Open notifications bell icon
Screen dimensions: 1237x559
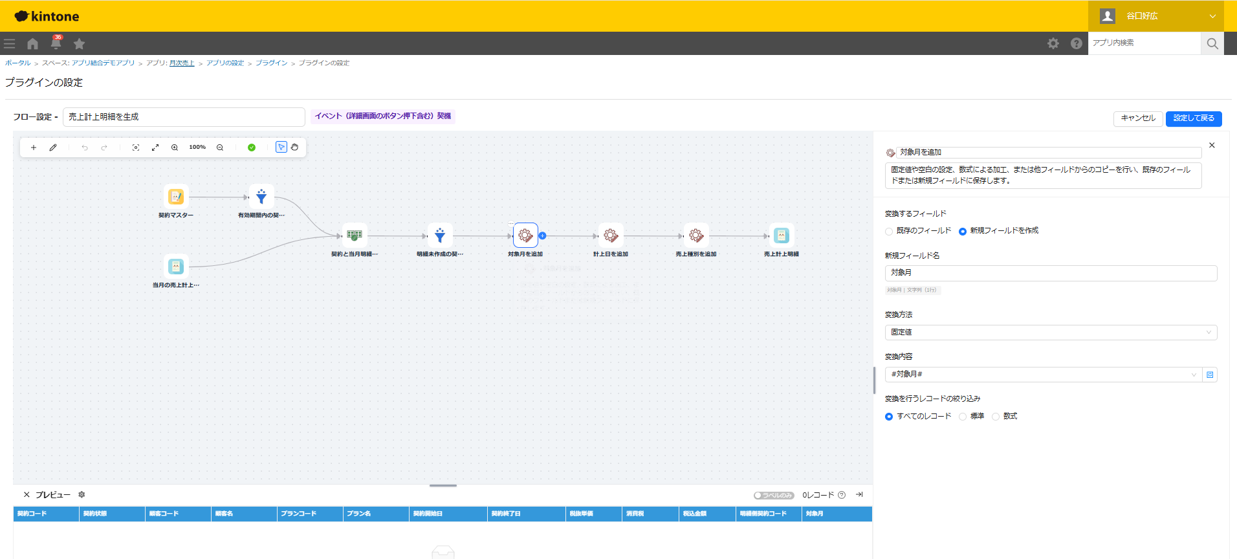(56, 43)
